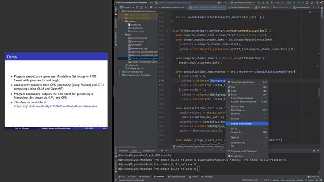Collapse the src folder
Viewport: 324px width, 182px height.
[x=123, y=35]
